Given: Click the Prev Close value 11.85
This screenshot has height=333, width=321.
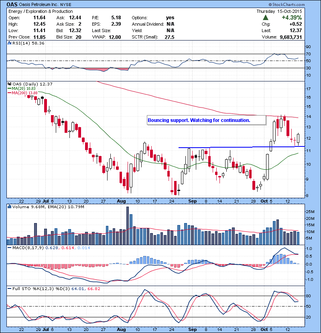Looking at the screenshot, I should point(39,37).
